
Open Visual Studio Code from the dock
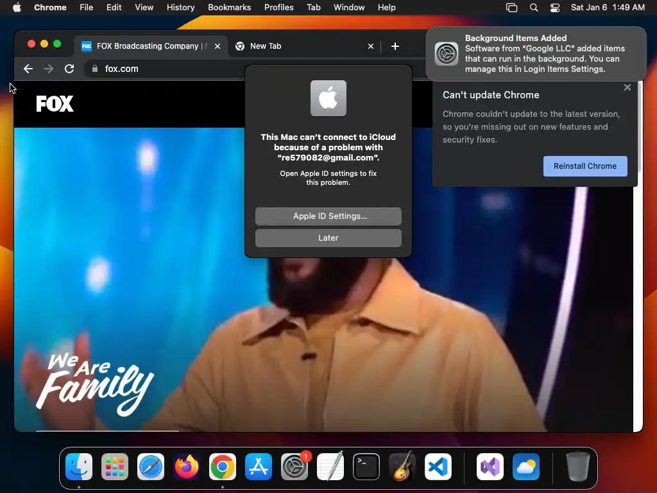pyautogui.click(x=438, y=466)
